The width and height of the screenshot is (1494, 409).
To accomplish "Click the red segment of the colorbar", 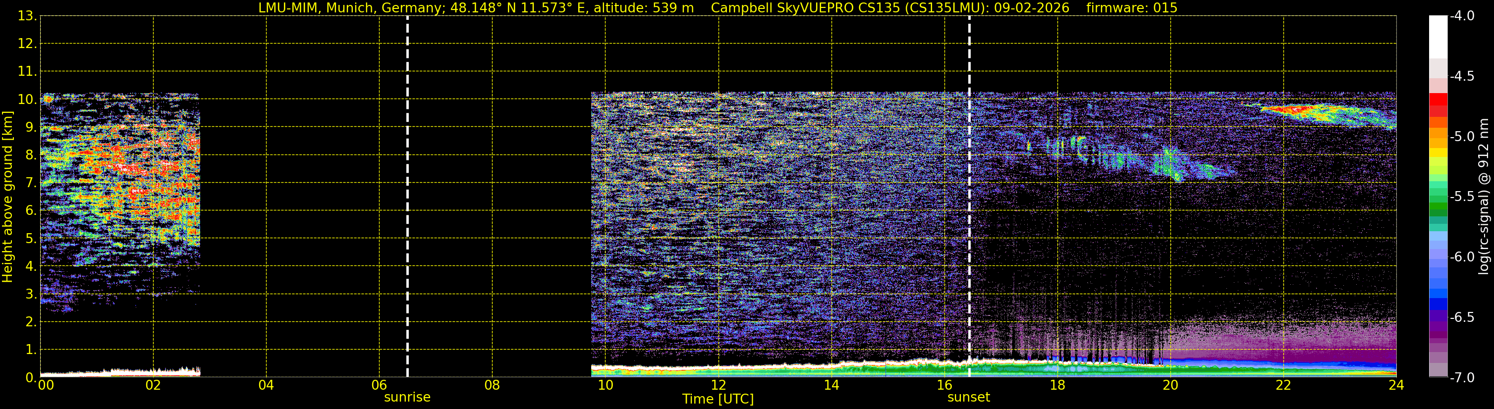I will (x=1439, y=105).
